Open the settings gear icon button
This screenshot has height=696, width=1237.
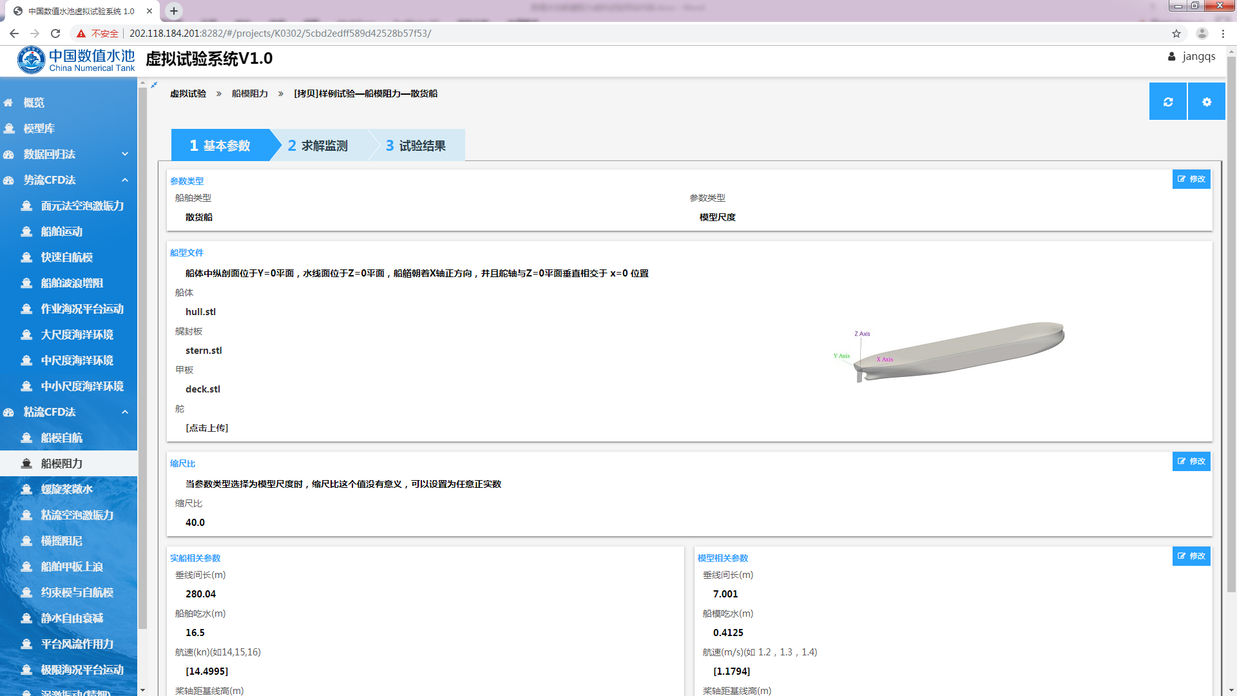click(1206, 102)
